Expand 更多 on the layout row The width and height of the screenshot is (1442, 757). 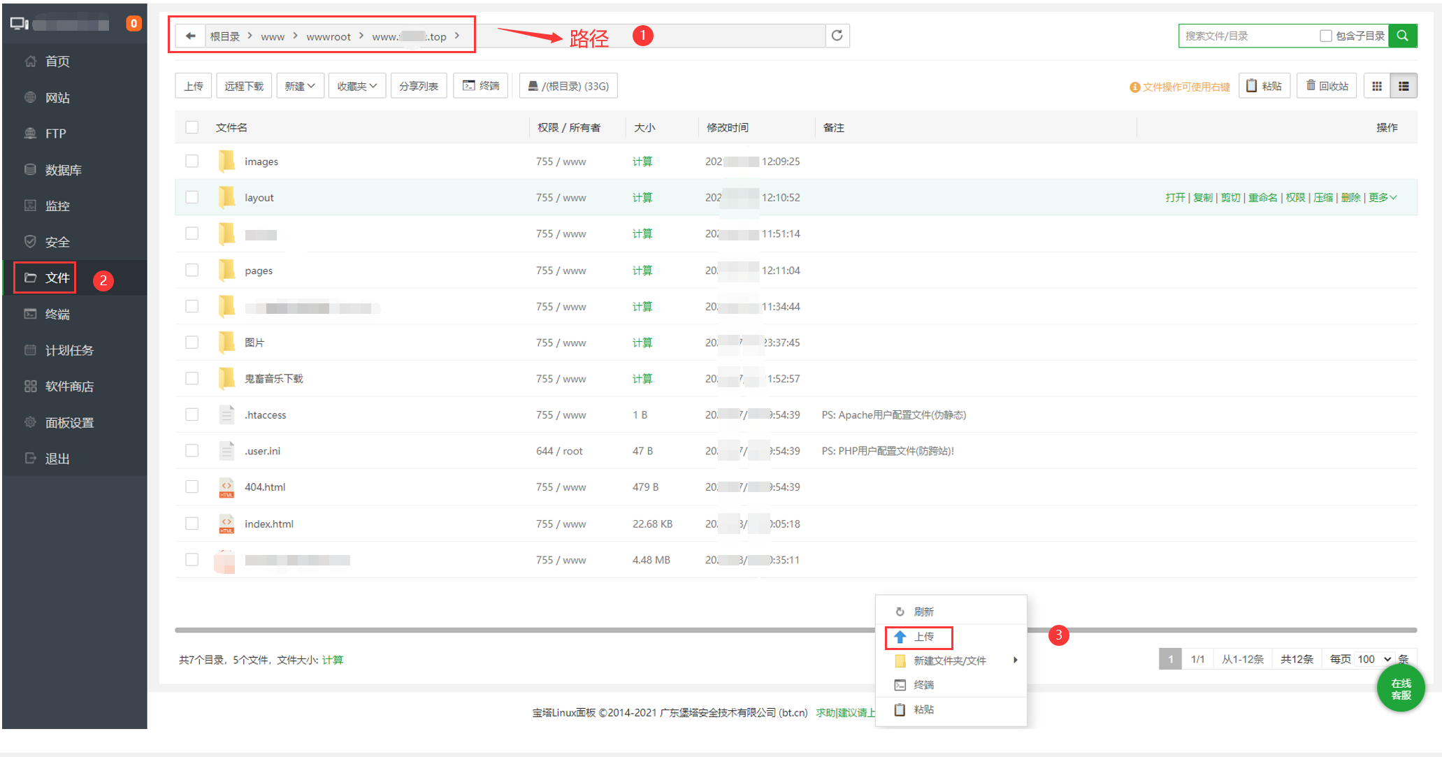1383,198
